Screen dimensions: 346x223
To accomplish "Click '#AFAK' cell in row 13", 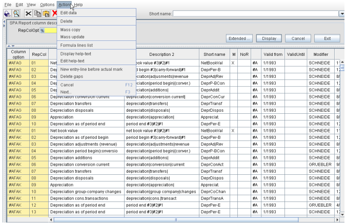I will 18,212.
